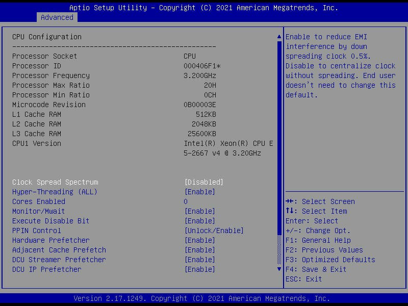Select Clock Spread Spectrum setting
The image size is (408, 306).
click(x=55, y=182)
